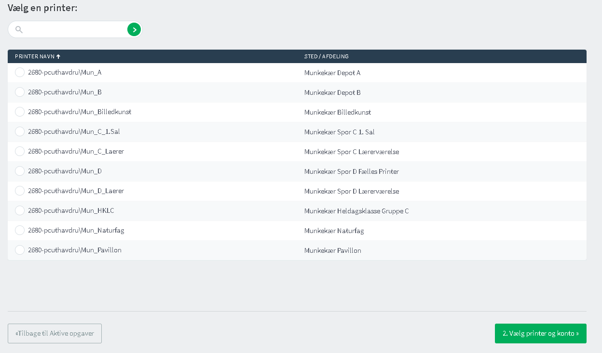Go back via Tilbage til Aktive opgaver
Viewport: 602px width, 353px height.
pyautogui.click(x=55, y=333)
